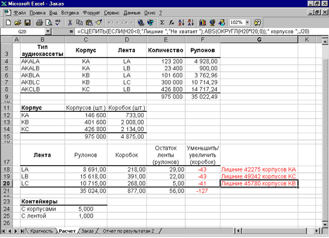This screenshot has width=329, height=238.
Task: Open the Map tool globe icon
Action: (212, 22)
